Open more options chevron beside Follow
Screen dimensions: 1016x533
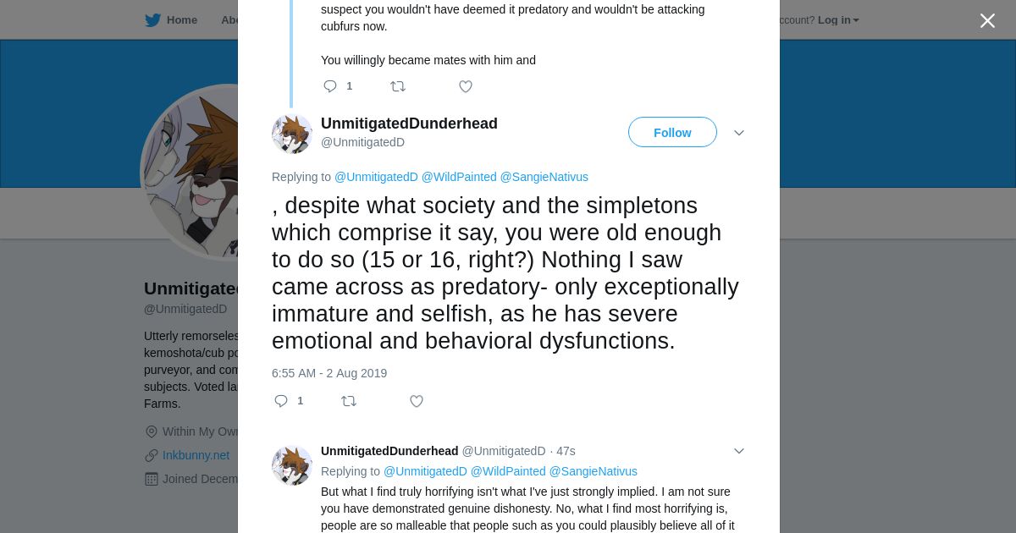tap(738, 133)
